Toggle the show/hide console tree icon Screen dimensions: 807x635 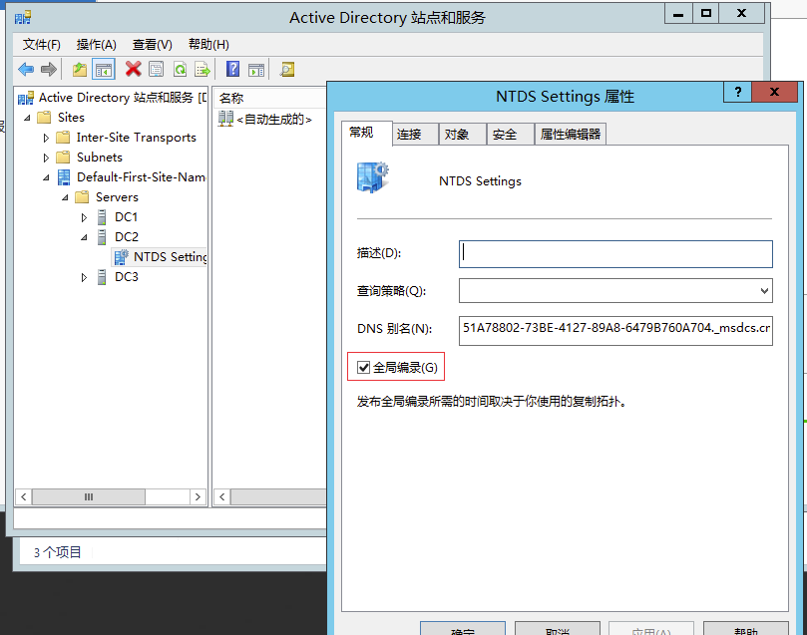pyautogui.click(x=103, y=69)
